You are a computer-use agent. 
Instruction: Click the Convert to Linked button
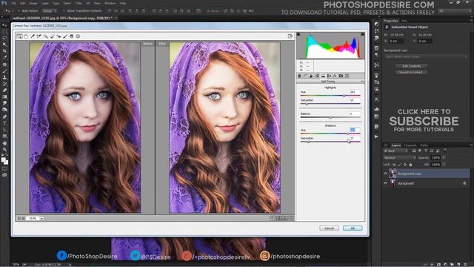[411, 73]
